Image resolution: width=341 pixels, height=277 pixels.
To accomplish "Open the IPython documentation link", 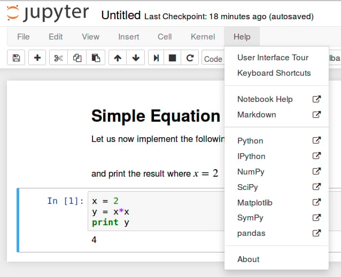I will pyautogui.click(x=276, y=156).
